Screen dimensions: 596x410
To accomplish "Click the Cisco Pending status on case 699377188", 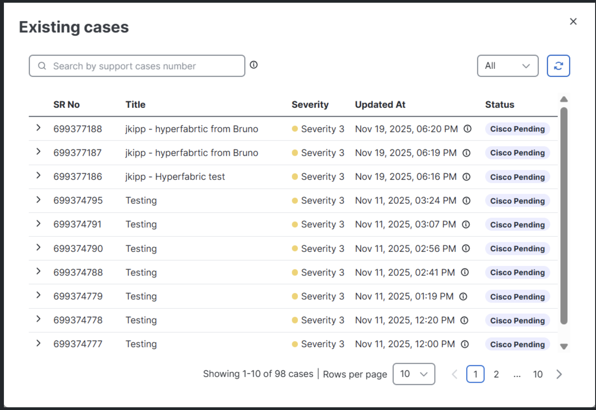I will coord(517,129).
